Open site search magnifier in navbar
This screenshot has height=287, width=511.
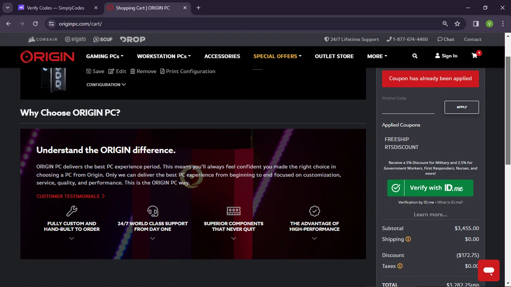coord(415,56)
